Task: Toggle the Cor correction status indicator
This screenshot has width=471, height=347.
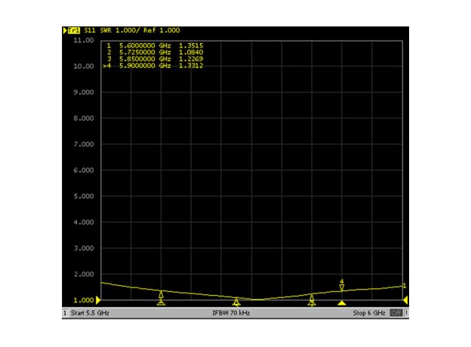Action: click(396, 313)
